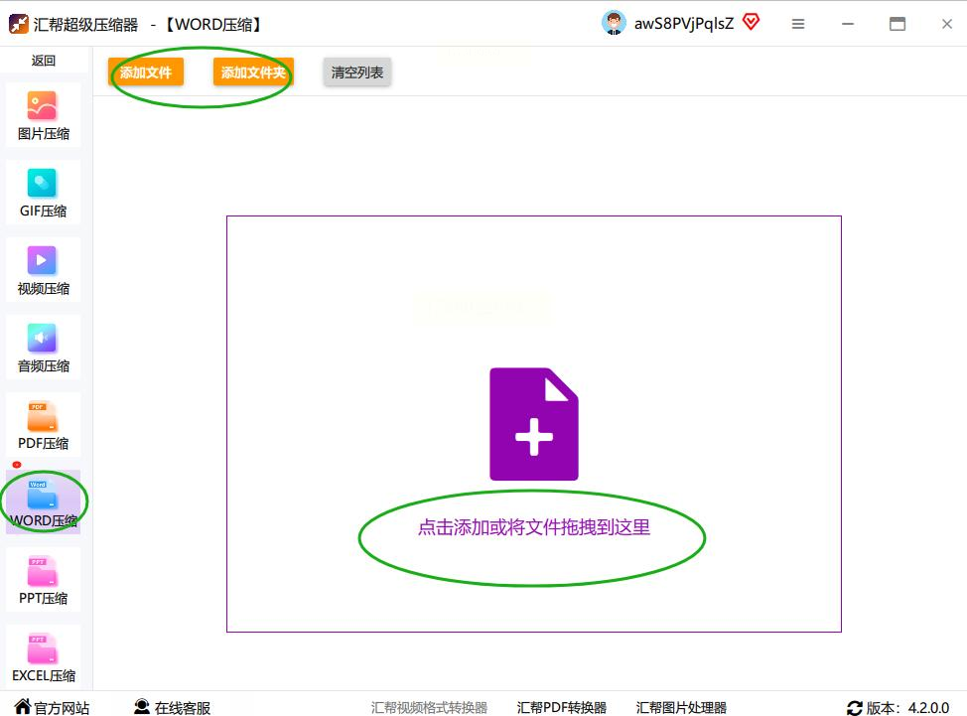Minimize the window
The width and height of the screenshot is (967, 716).
(848, 24)
